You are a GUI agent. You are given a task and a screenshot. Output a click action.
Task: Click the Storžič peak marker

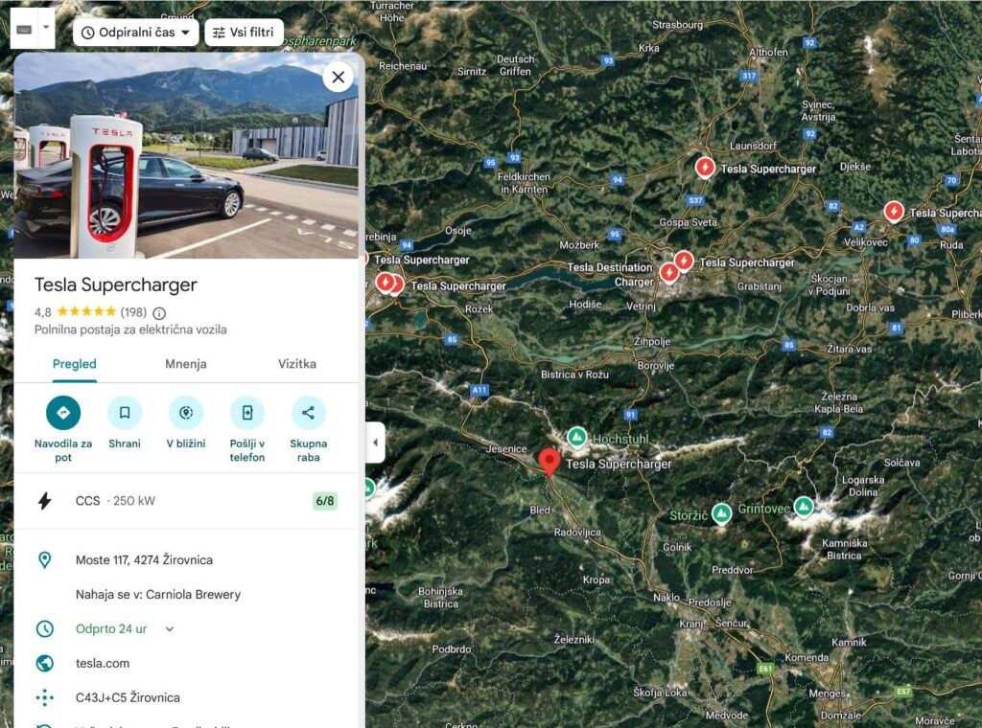(721, 514)
